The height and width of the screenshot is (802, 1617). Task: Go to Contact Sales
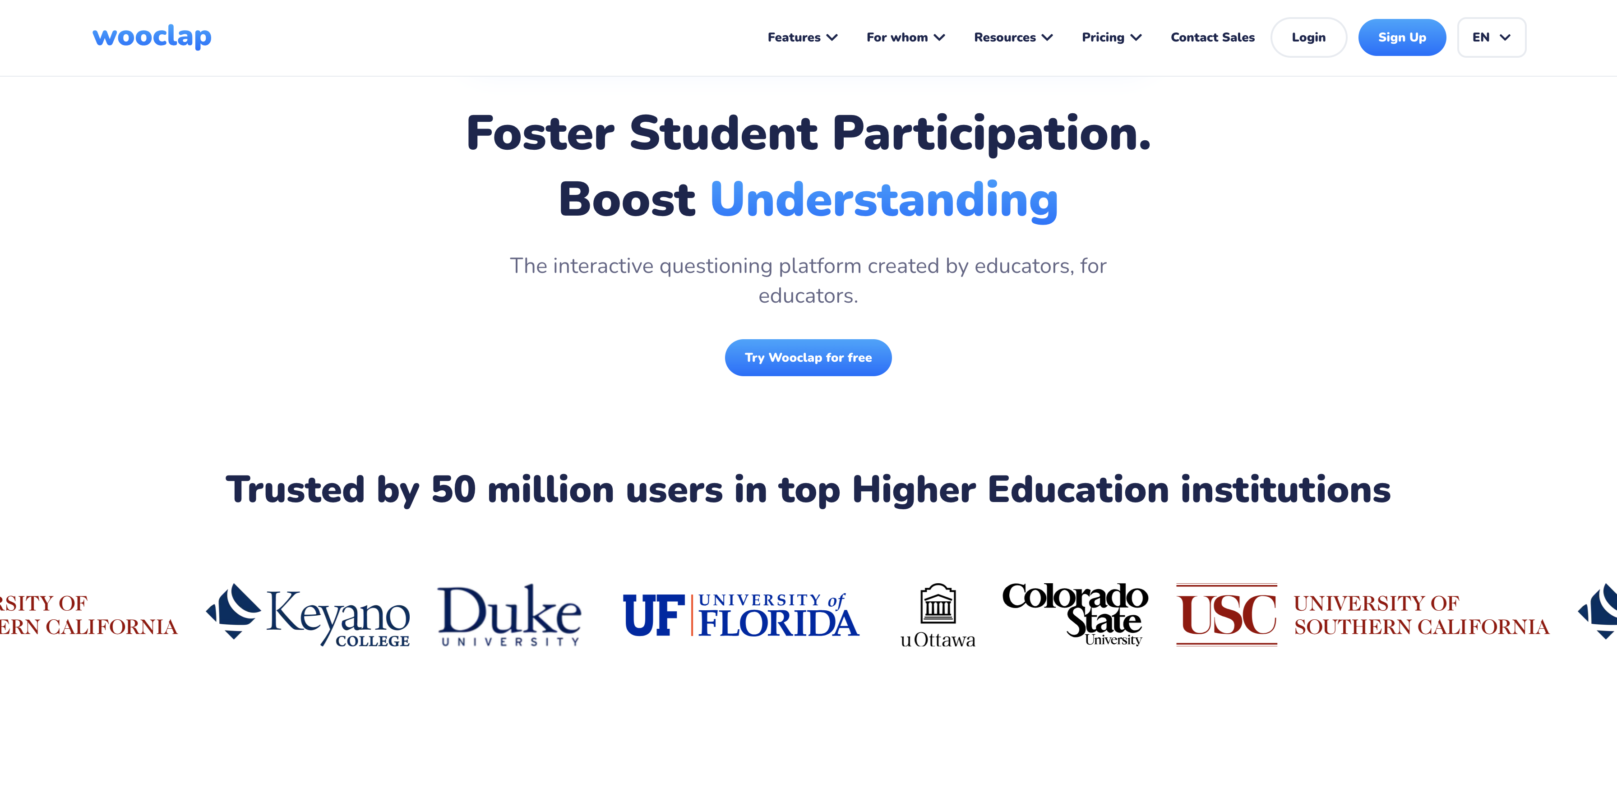(x=1212, y=37)
